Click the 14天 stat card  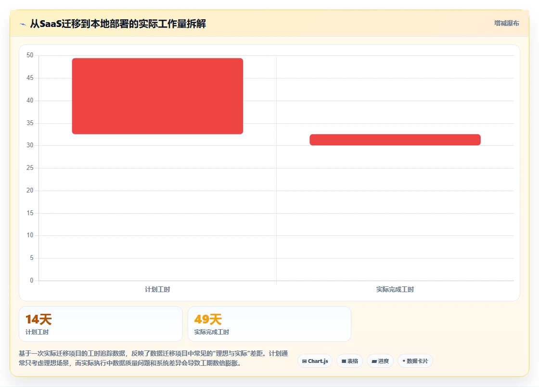101,324
